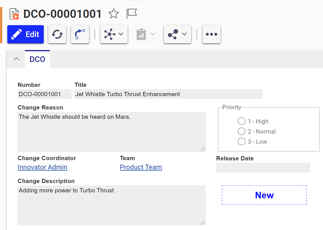This screenshot has width=323, height=230.
Task: Click the Change Description resize handle
Action: coord(203,222)
